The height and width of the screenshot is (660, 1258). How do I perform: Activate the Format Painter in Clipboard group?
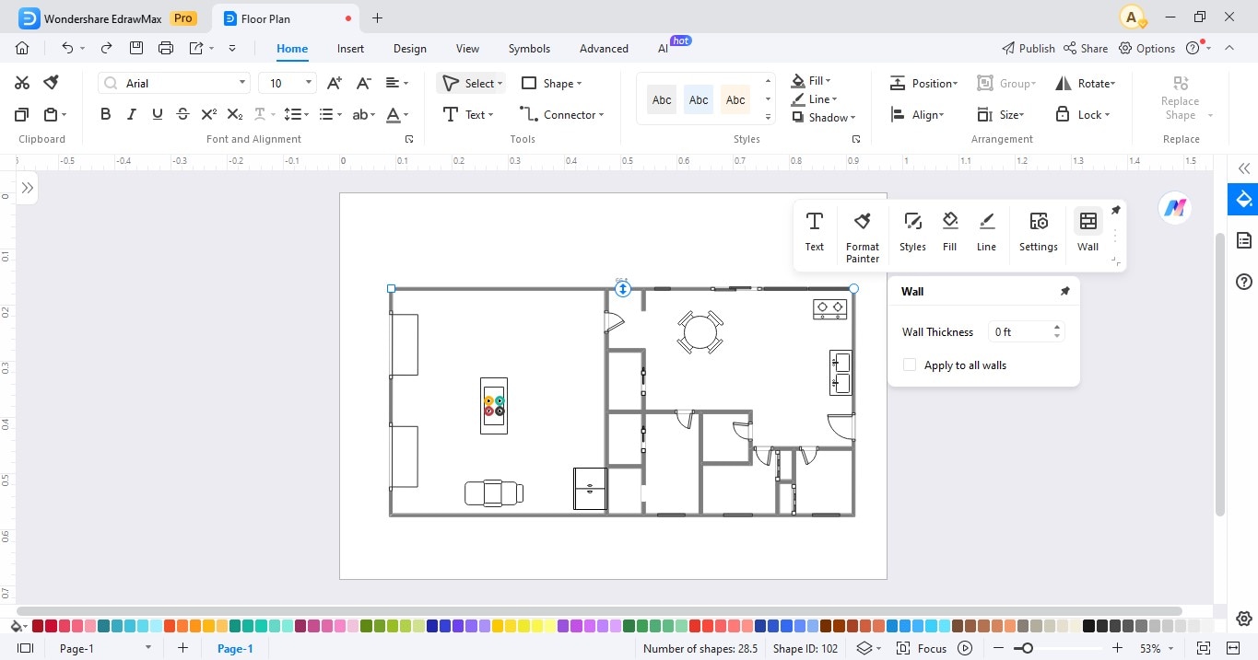coord(52,83)
